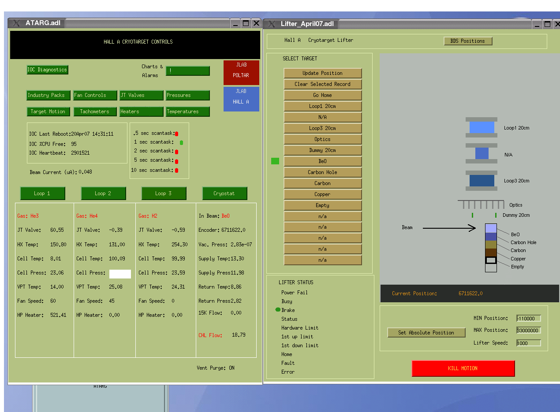Click the Loop3 20cm cell graphic

pyautogui.click(x=482, y=181)
